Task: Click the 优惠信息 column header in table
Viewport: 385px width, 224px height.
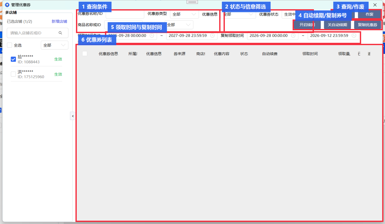Action: [x=154, y=54]
